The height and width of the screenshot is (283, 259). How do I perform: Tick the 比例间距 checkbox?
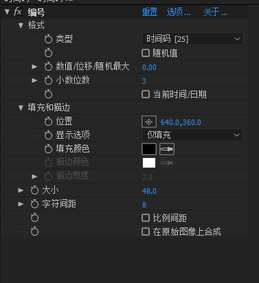click(x=146, y=218)
